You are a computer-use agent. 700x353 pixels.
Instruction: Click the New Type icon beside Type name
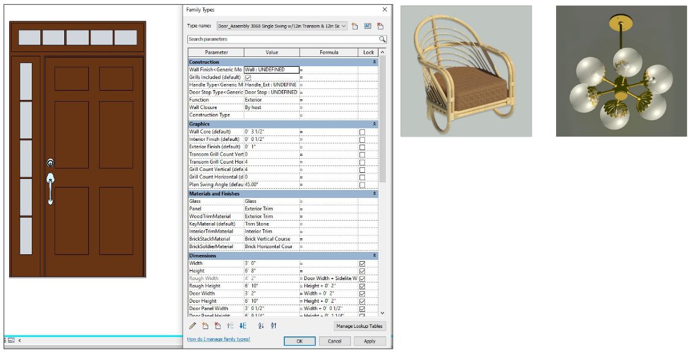(355, 26)
